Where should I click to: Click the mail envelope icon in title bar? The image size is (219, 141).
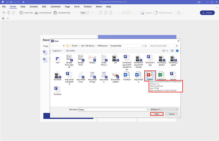(x=199, y=2)
